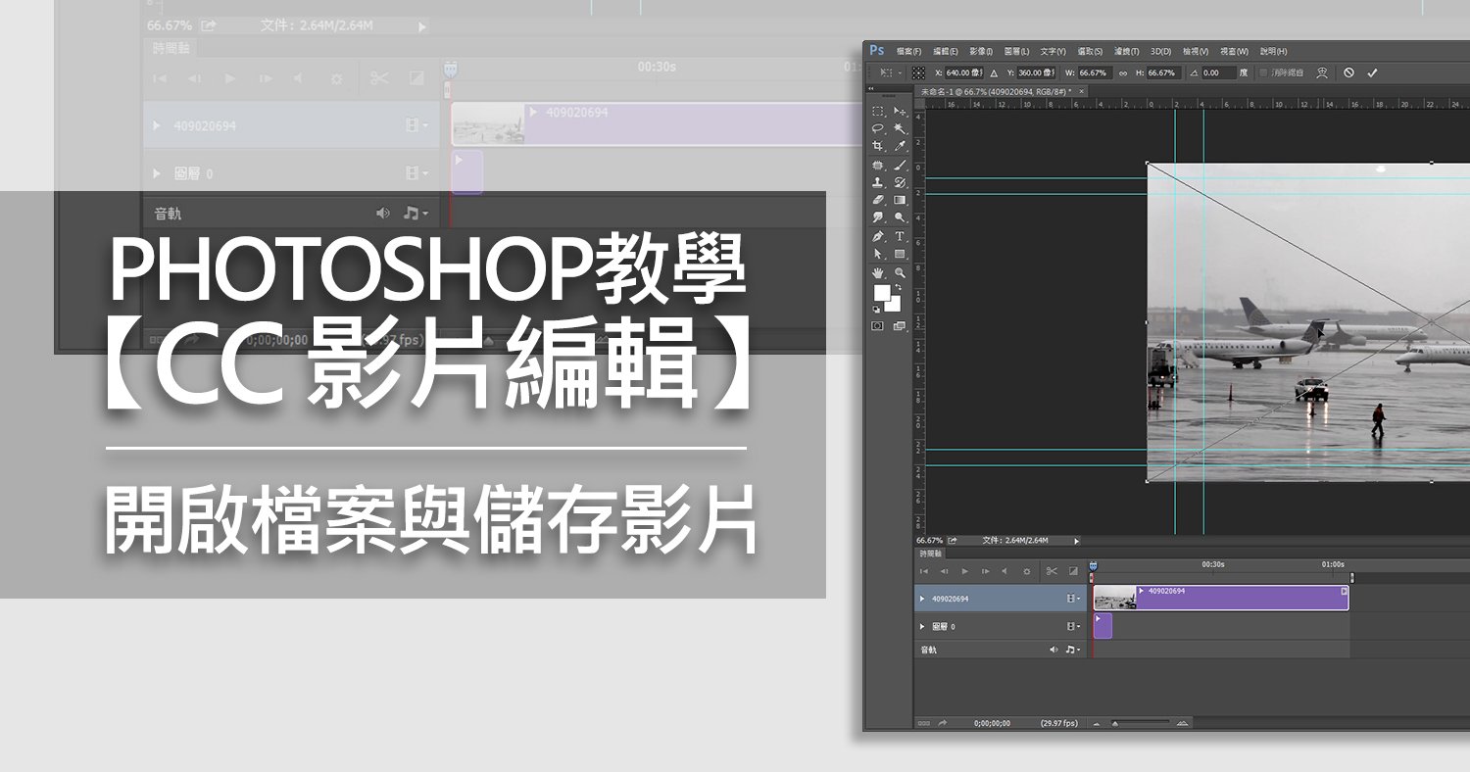Select the Hand tool
The image size is (1470, 772).
[x=877, y=273]
